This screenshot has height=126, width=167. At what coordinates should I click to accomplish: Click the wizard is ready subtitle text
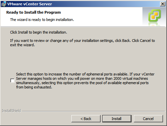(x=42, y=20)
